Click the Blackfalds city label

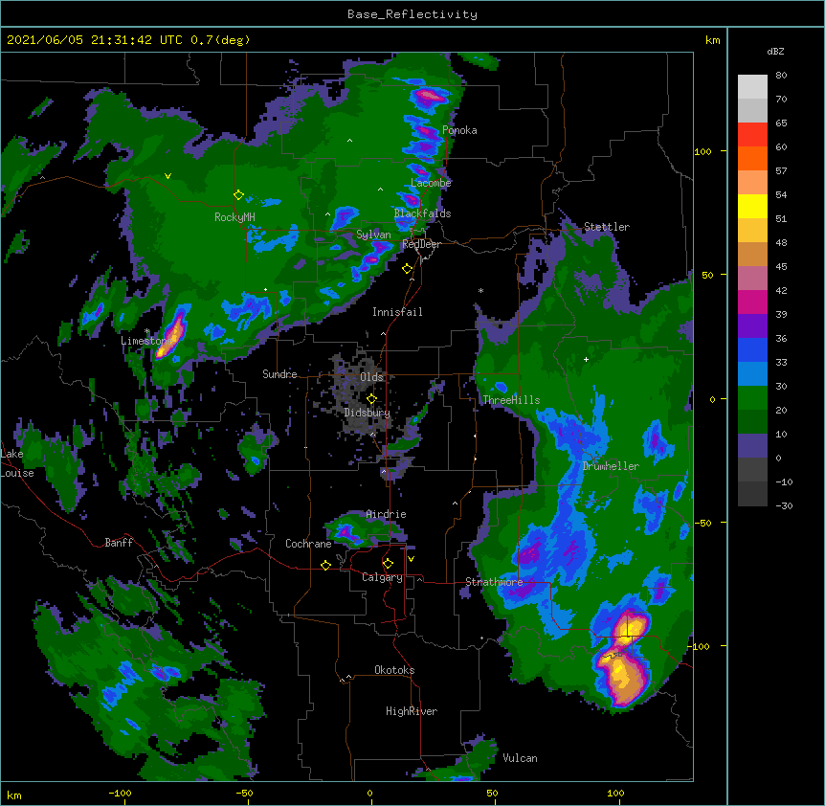422,213
